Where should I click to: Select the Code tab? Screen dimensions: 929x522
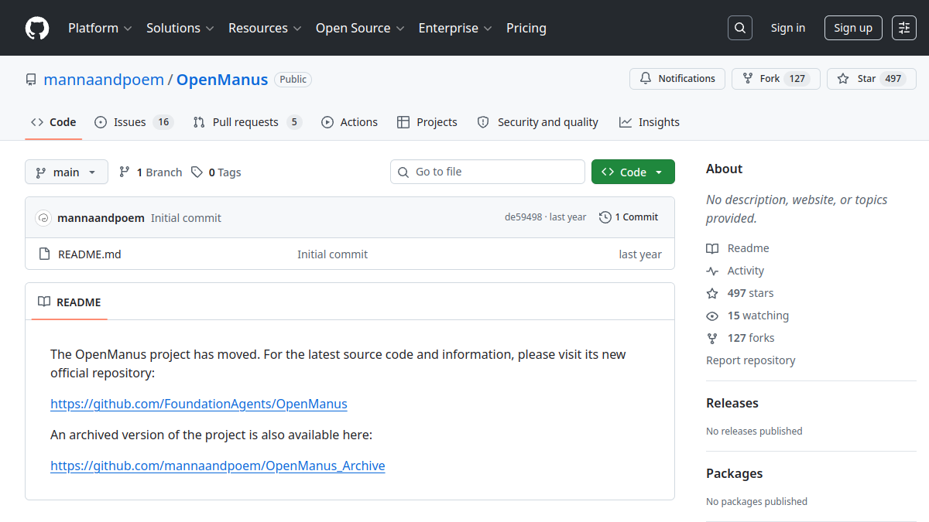(53, 122)
